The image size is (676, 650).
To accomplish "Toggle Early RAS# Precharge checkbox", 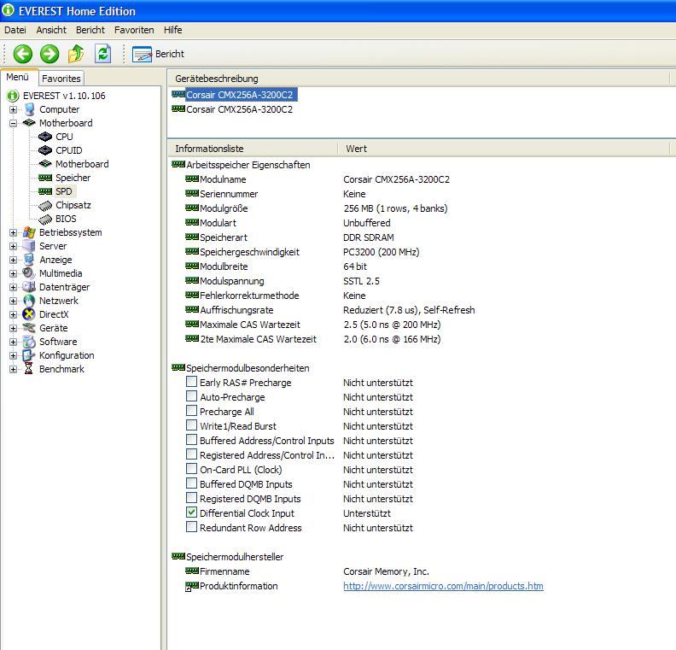I will 191,382.
